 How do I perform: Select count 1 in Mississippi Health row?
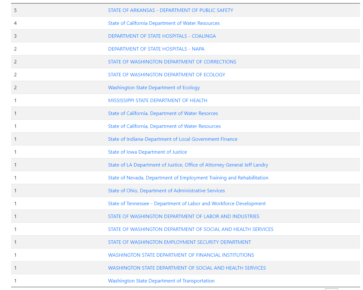coord(15,100)
